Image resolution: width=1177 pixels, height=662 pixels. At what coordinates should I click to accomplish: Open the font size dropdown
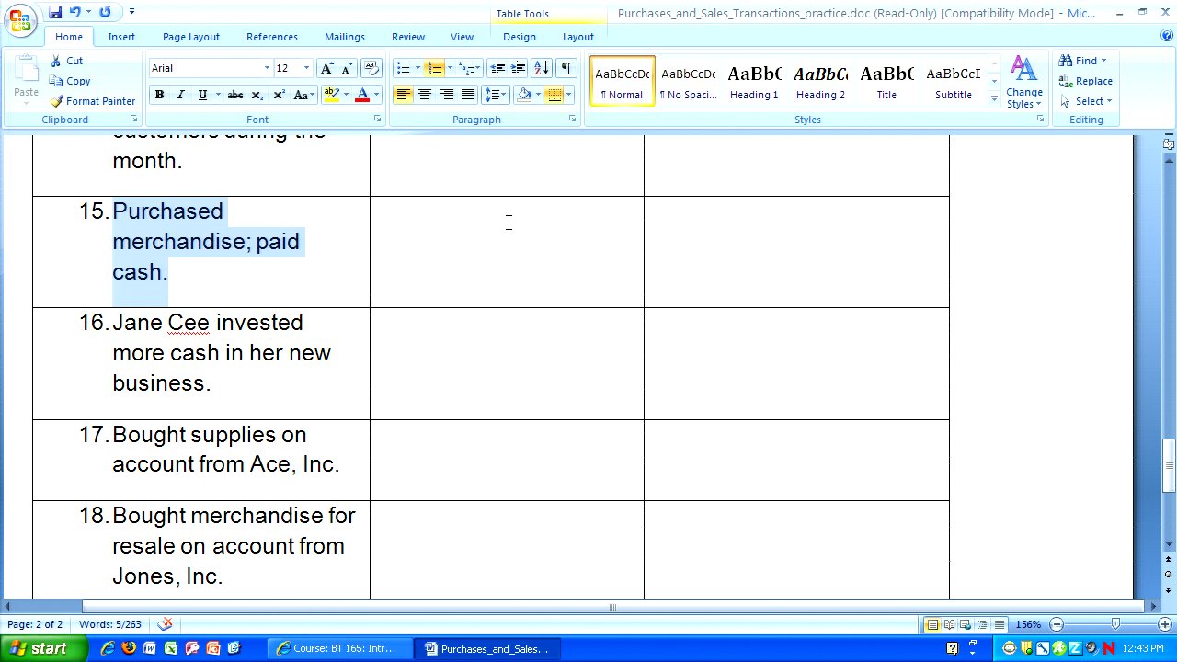tap(306, 68)
